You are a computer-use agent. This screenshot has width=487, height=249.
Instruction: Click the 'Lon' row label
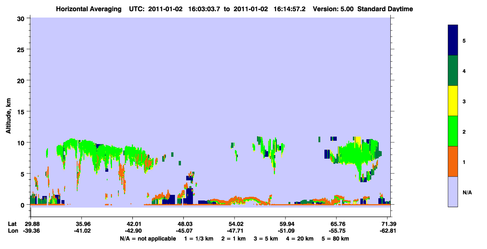tap(12, 231)
